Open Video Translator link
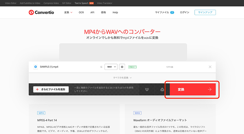 pos(105,3)
